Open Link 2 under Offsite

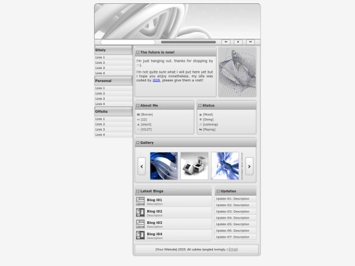pos(113,124)
